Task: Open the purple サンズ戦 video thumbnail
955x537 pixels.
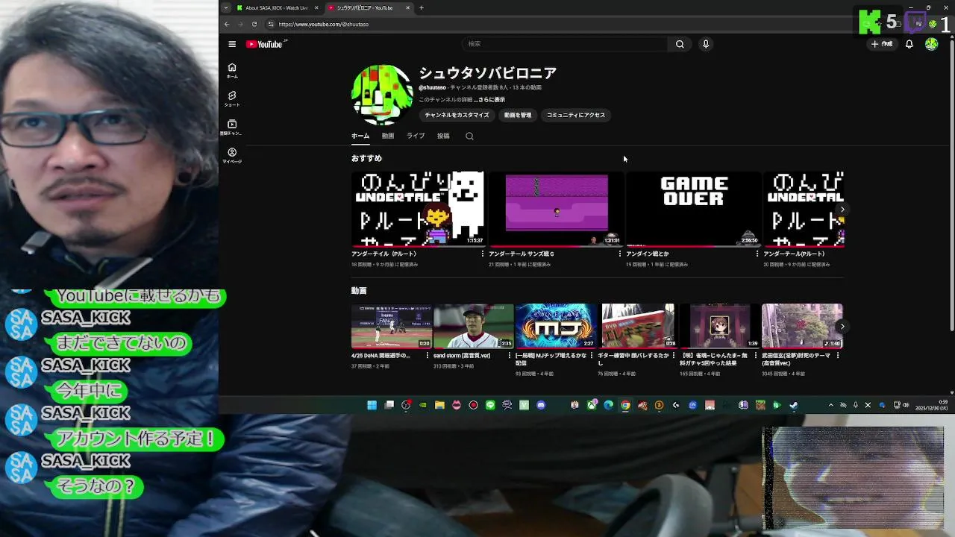Action: point(556,209)
